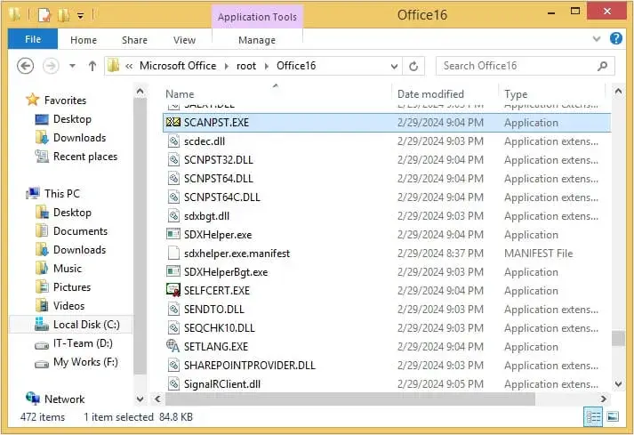Select the sdxbgt.dll file icon

pyautogui.click(x=173, y=215)
